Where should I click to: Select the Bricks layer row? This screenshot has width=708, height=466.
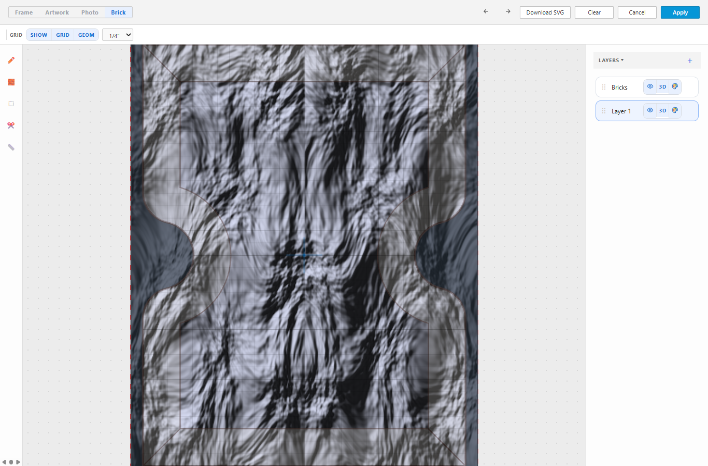point(647,87)
